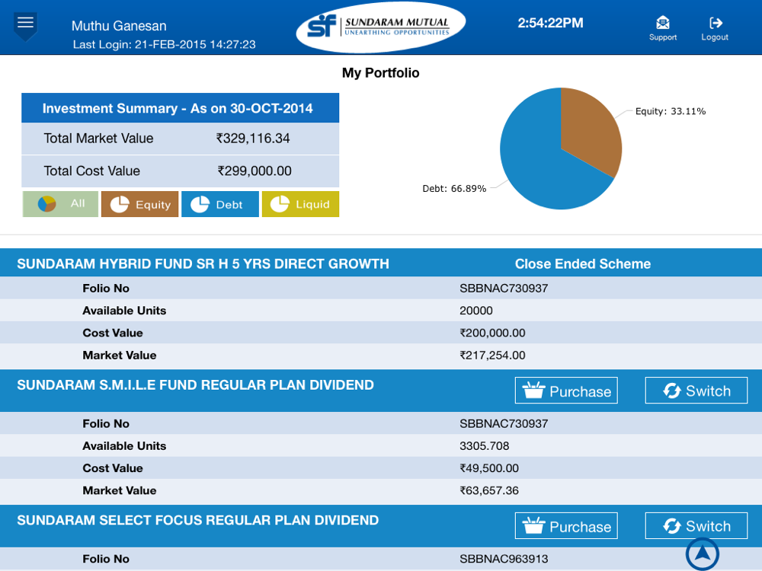Click Total Cost Value ₹299,000.00
The height and width of the screenshot is (571, 762).
pyautogui.click(x=181, y=171)
